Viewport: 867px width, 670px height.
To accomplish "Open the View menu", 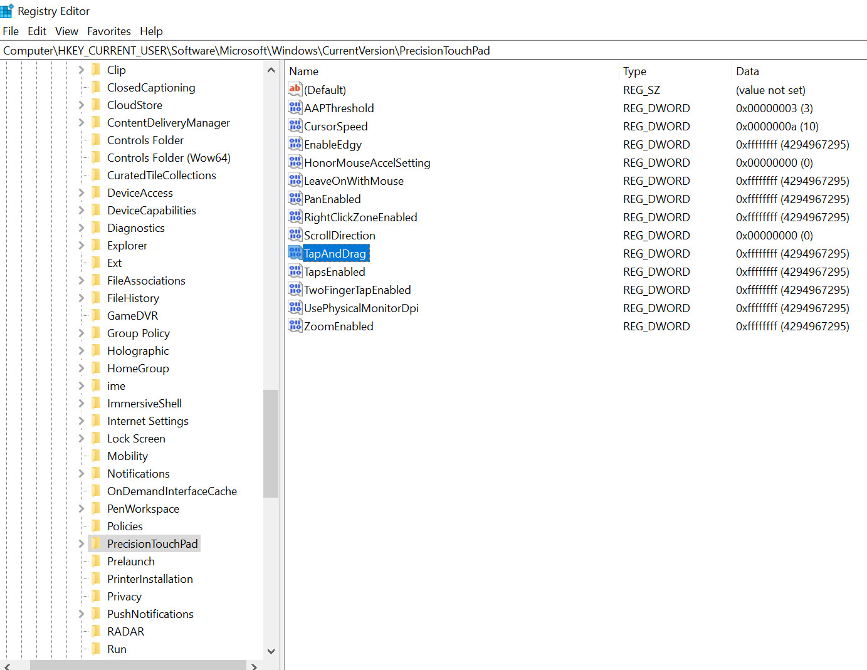I will click(x=66, y=31).
